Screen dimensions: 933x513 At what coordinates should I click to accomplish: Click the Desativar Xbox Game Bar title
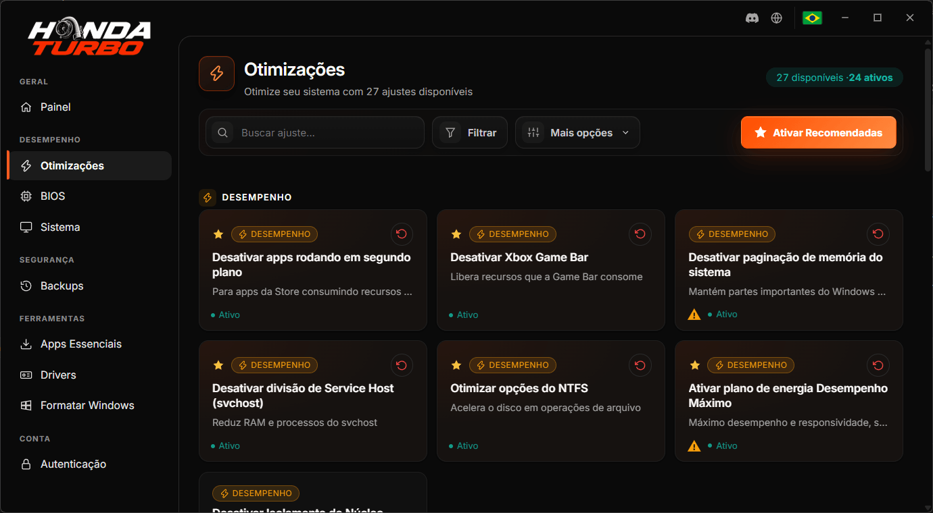pyautogui.click(x=519, y=257)
